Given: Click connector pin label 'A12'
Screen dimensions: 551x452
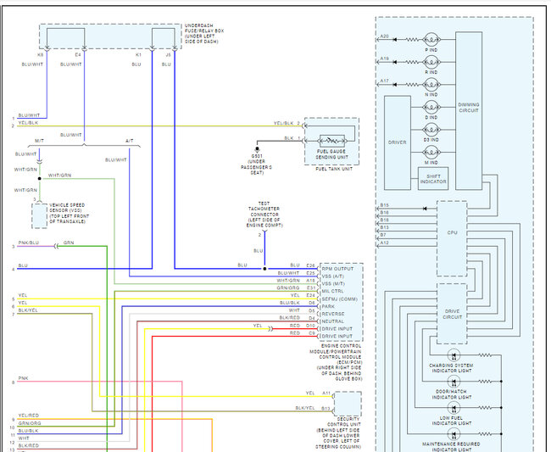Looking at the screenshot, I should (x=385, y=243).
